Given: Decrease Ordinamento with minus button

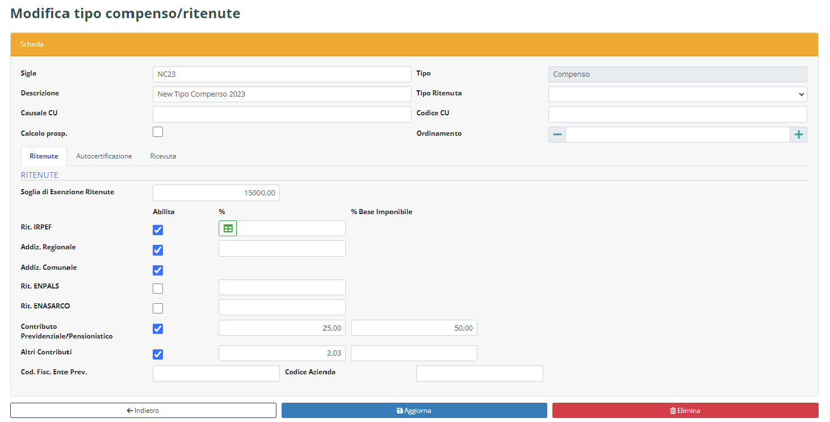Looking at the screenshot, I should (x=557, y=135).
